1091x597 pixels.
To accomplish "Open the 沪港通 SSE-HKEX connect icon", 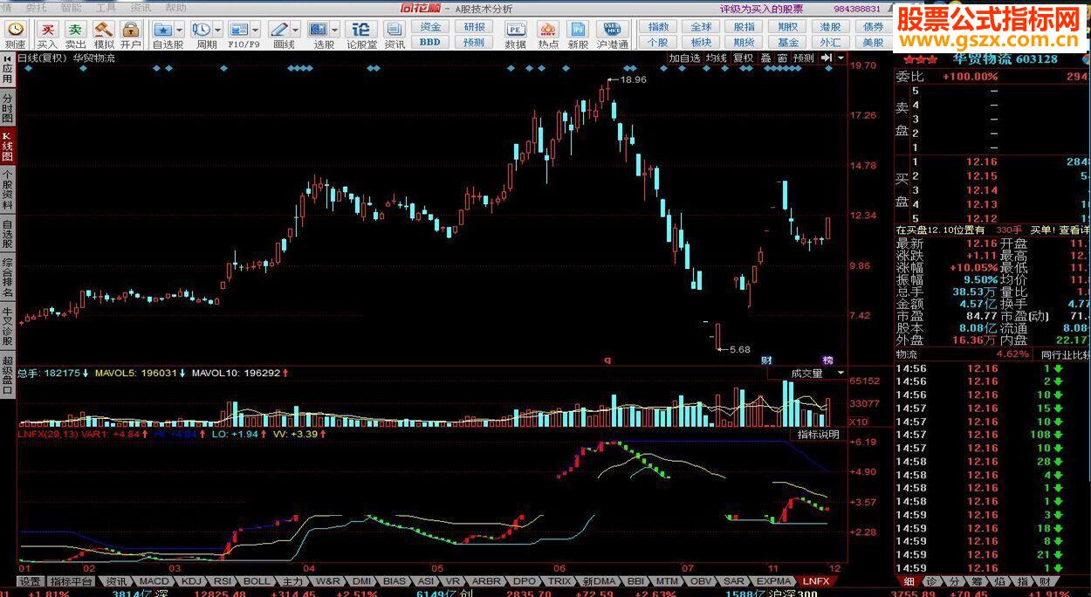I will point(613,34).
